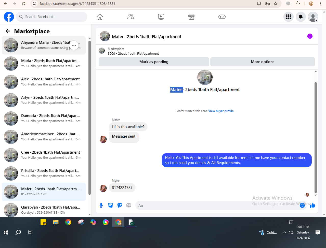Click the "Message sent" bubble

(x=124, y=137)
